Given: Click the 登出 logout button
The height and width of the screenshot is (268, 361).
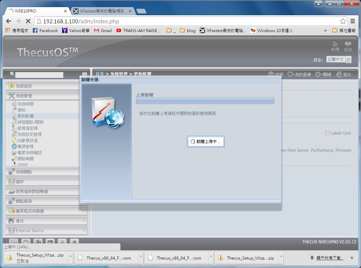Looking at the screenshot, I should coord(343,74).
